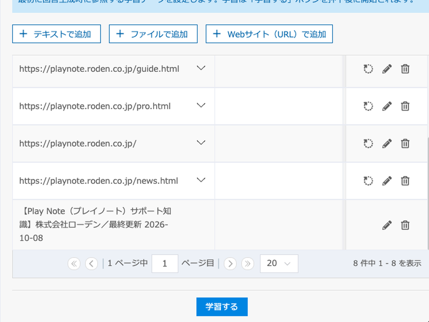The width and height of the screenshot is (429, 322).
Task: Delete the playnote.roden.co.jp/ root URL entry
Action: 405,143
